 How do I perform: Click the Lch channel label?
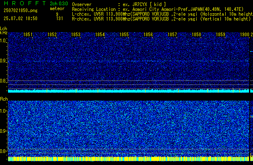click(4, 29)
